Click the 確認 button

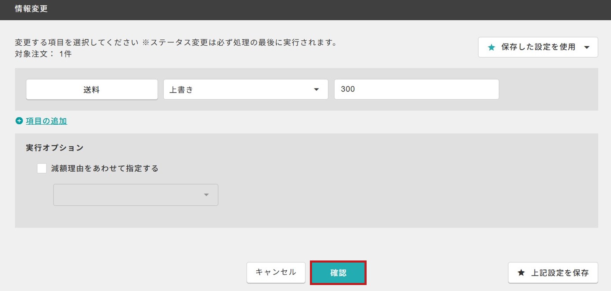point(338,273)
